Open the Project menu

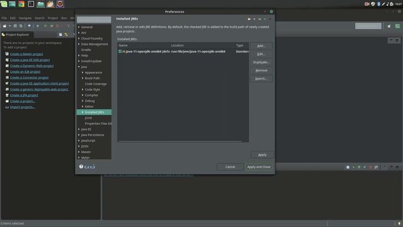click(x=53, y=18)
